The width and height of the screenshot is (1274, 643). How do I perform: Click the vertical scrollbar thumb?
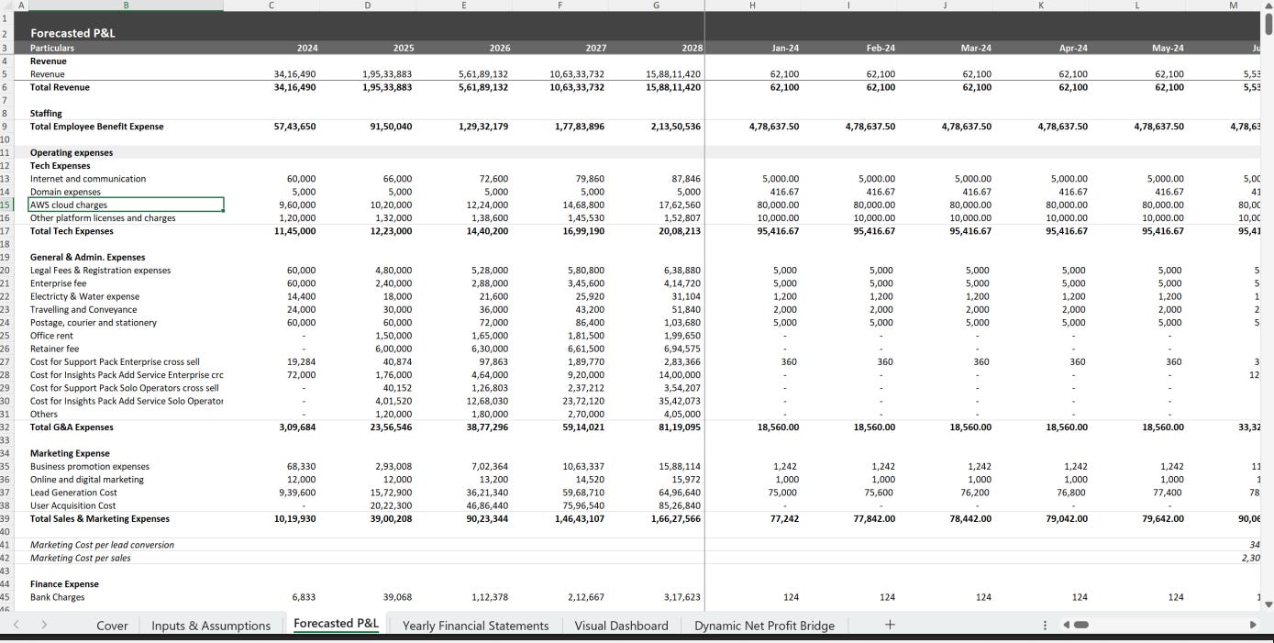point(1268,24)
